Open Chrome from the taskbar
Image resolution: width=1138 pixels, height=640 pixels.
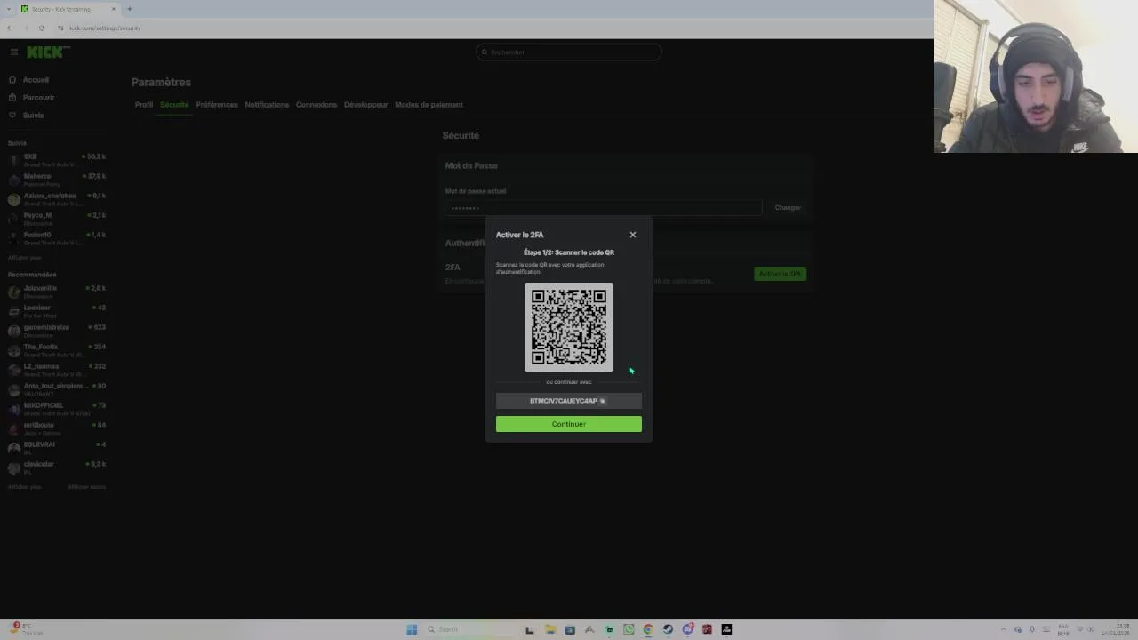click(648, 629)
